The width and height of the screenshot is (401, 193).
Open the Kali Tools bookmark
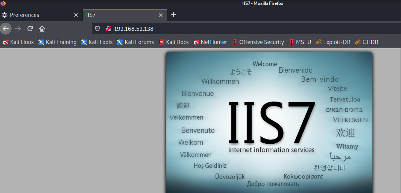pyautogui.click(x=97, y=42)
